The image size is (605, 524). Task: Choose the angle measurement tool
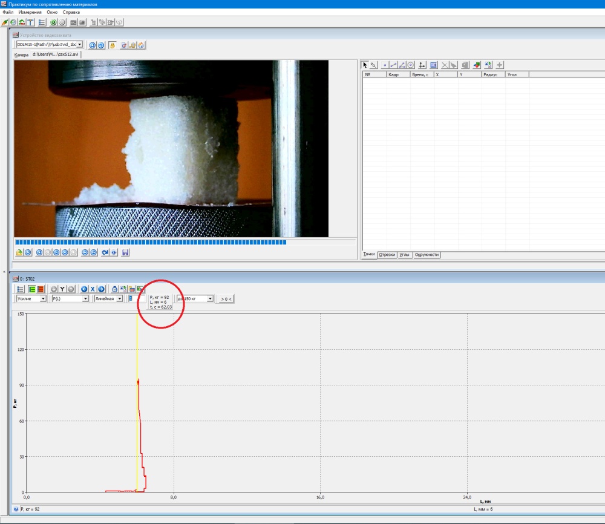(x=402, y=65)
